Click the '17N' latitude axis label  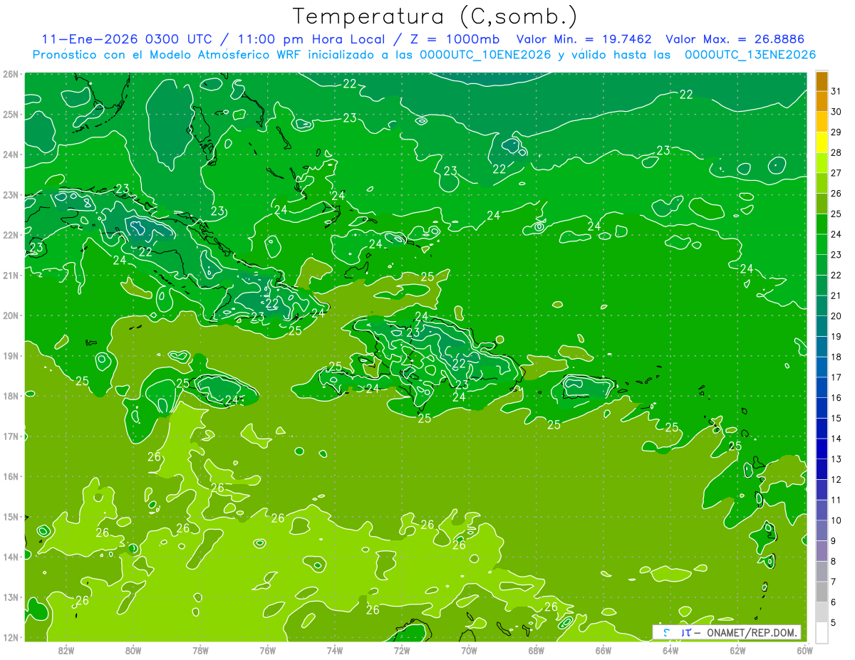(x=11, y=436)
